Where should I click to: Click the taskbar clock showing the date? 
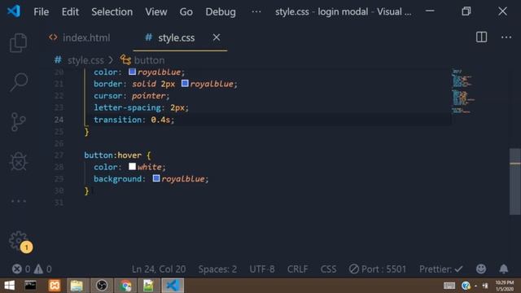tap(505, 286)
